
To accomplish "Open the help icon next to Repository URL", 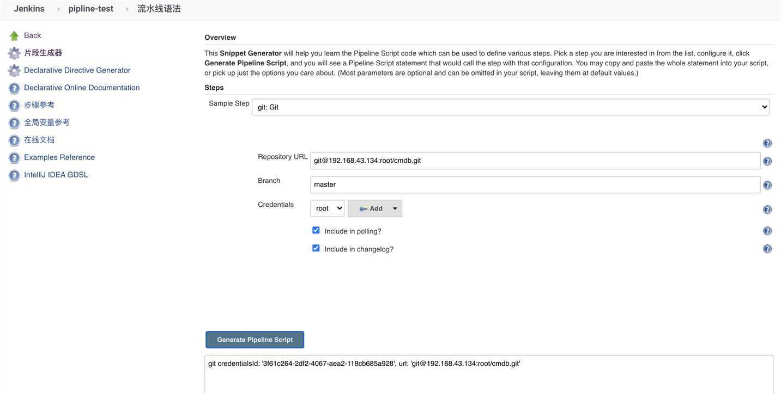I will coord(767,161).
